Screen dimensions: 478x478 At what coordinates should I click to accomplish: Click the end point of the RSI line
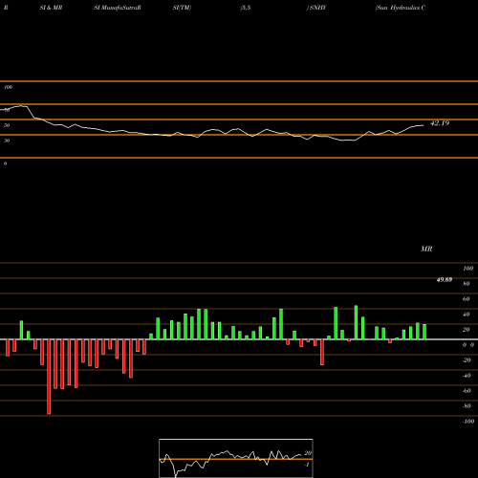(x=424, y=125)
